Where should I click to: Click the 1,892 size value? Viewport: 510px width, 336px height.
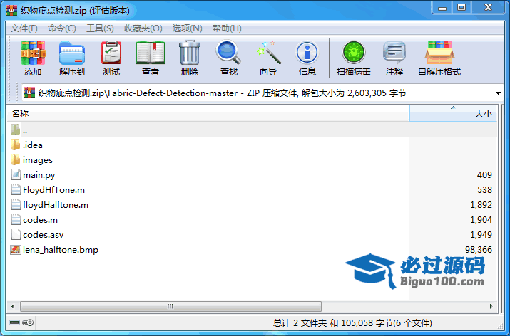[481, 205]
